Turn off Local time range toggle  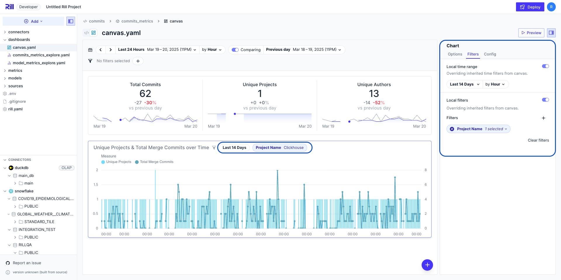[x=545, y=66]
